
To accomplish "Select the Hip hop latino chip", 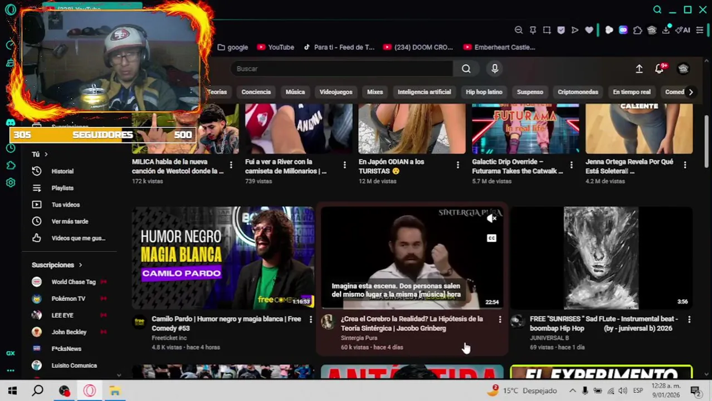I will click(x=484, y=92).
